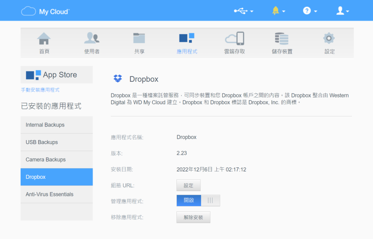Click the Dropbox logo icon

pos(118,78)
